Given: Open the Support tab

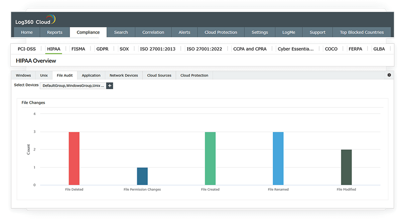Looking at the screenshot, I should (x=318, y=32).
